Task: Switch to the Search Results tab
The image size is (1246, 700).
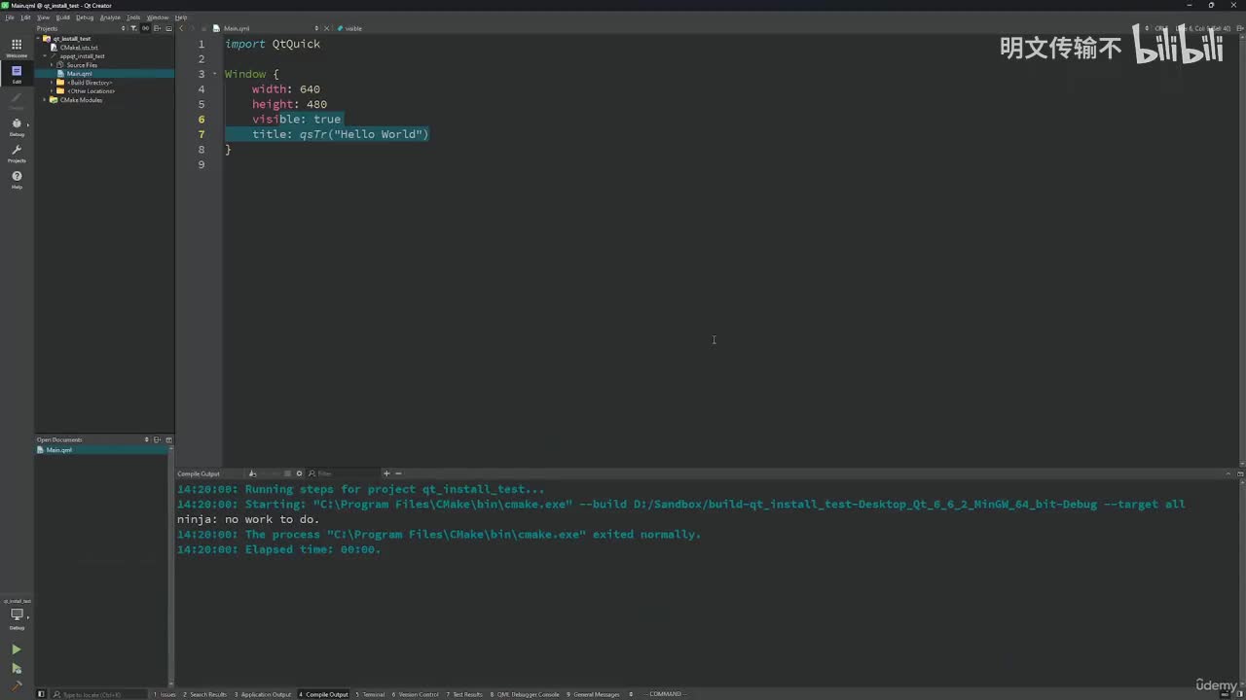Action: coord(204,694)
